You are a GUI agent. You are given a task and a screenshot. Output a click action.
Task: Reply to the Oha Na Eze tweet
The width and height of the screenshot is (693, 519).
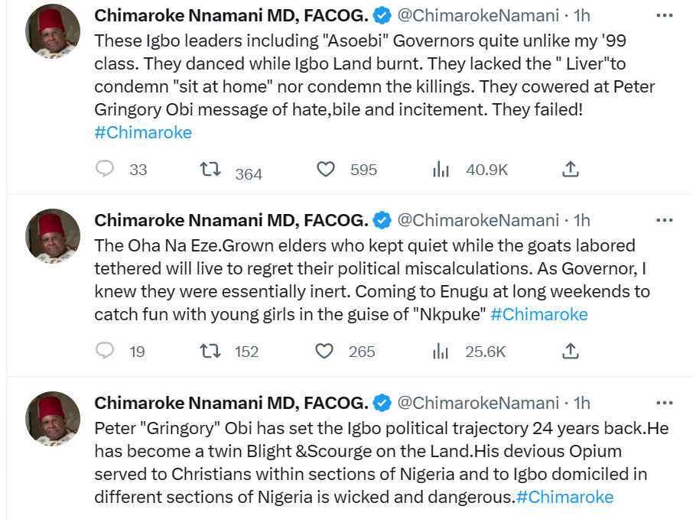pos(105,351)
